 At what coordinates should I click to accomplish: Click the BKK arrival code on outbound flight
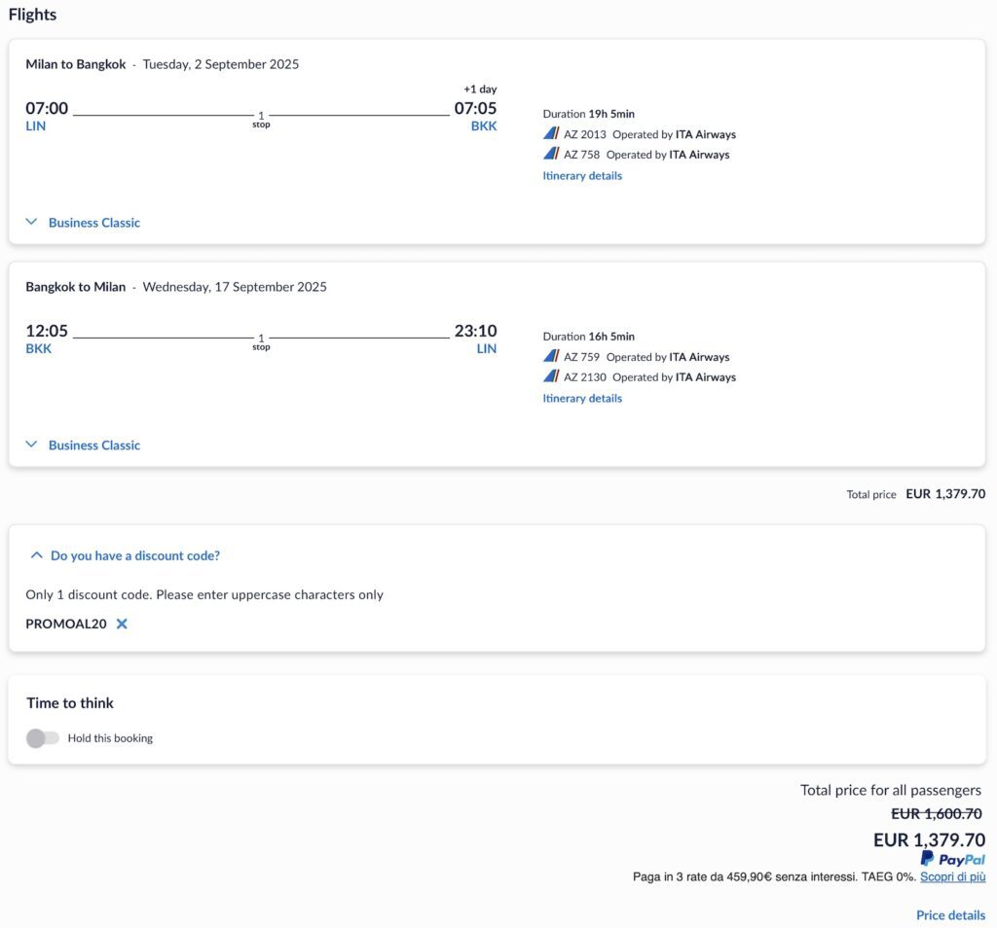pyautogui.click(x=484, y=125)
